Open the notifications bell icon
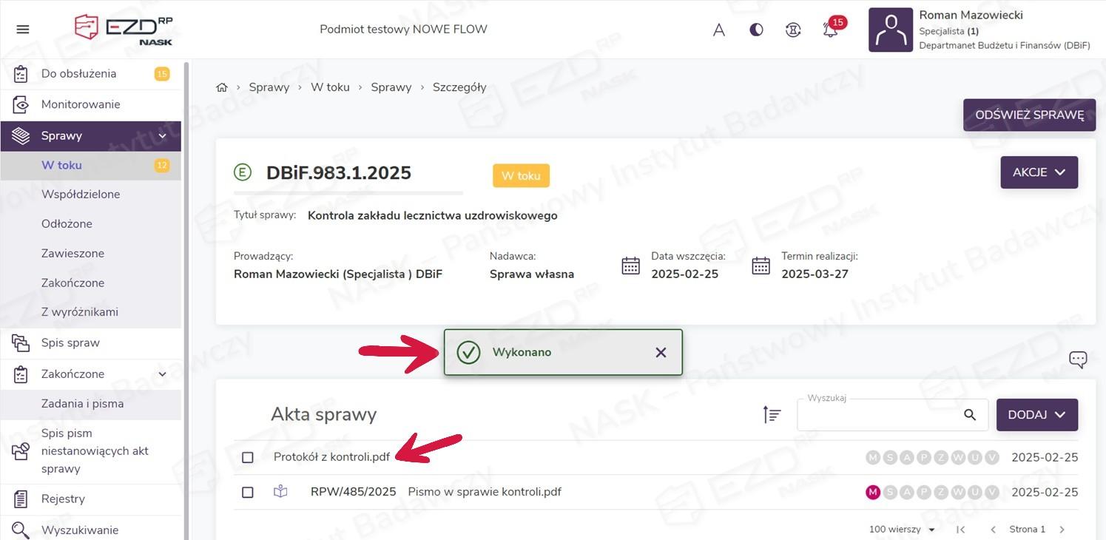1106x540 pixels. tap(830, 30)
